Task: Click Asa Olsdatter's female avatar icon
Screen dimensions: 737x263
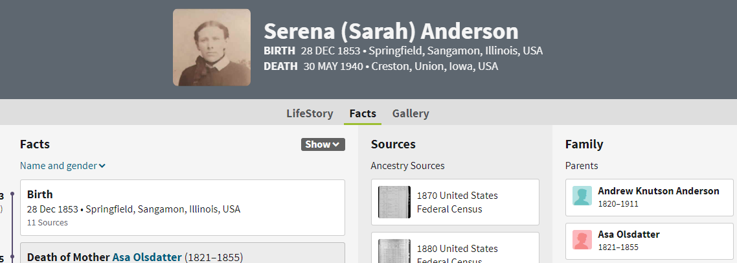Action: pyautogui.click(x=582, y=240)
